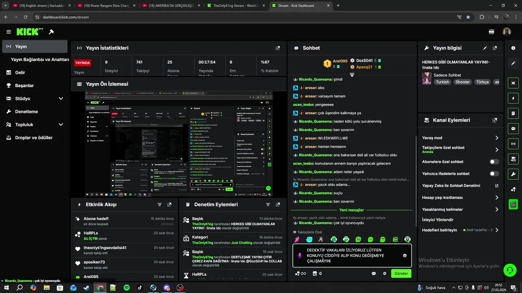The image size is (522, 293).
Task: Pop out the Kanal Eylemleri panel
Action: (495, 120)
